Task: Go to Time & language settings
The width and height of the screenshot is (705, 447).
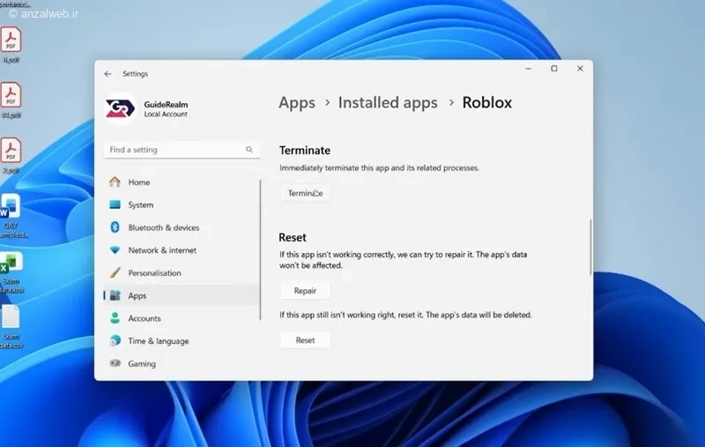Action: coord(182,340)
